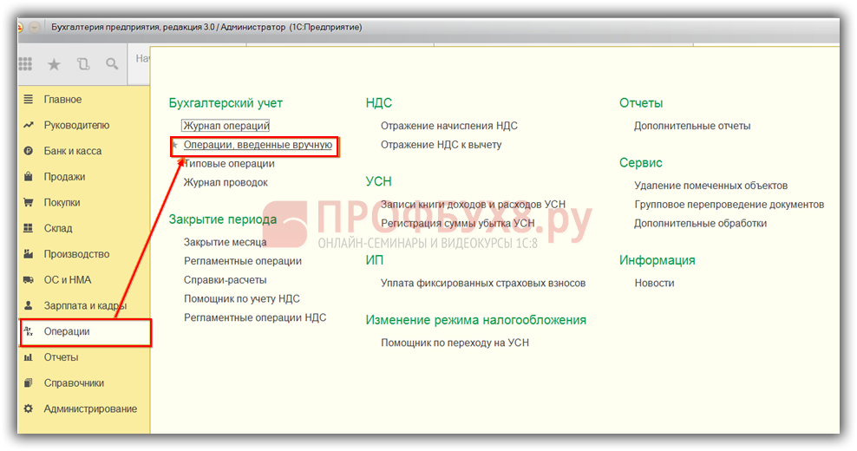Click the Справочники books icon
Screen dimensions: 857x451
tap(29, 382)
